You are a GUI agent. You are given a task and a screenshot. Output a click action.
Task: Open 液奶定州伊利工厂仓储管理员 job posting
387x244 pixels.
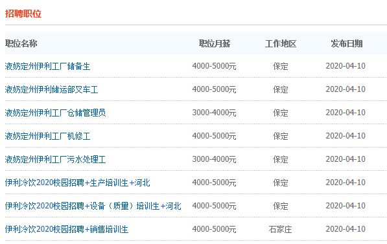pyautogui.click(x=55, y=113)
